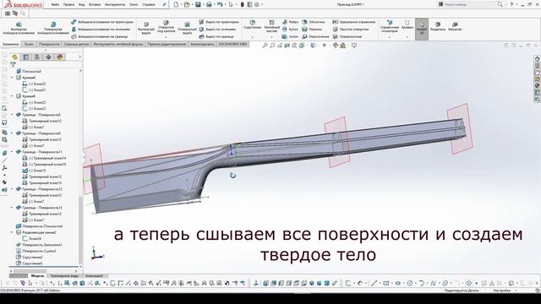Click the Revolved Cut icon
541x304 pixels.
coord(187,24)
